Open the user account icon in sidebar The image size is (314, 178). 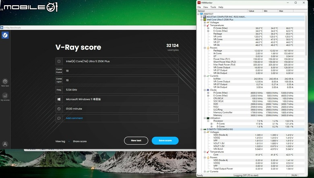(5, 144)
